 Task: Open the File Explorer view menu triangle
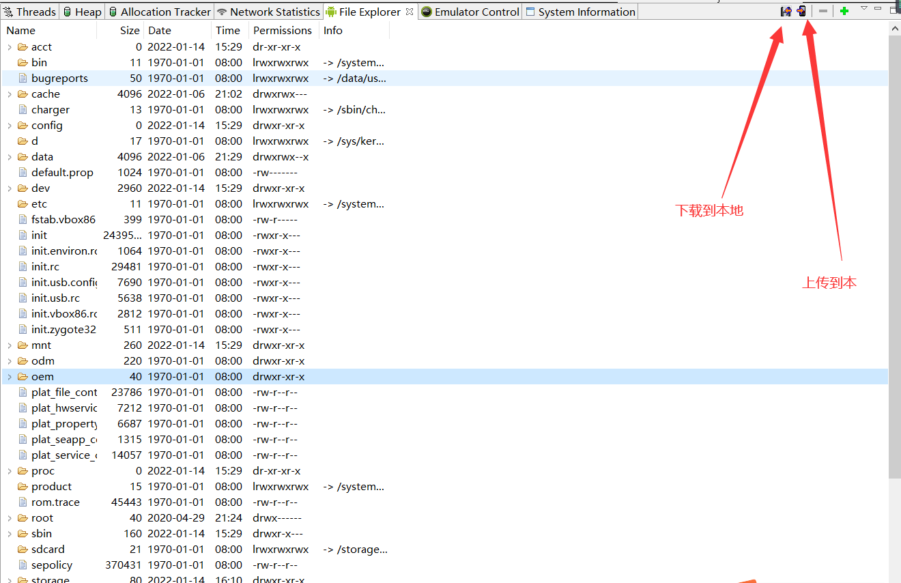[x=864, y=11]
